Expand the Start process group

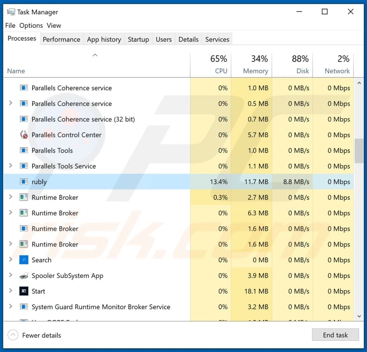(x=10, y=290)
